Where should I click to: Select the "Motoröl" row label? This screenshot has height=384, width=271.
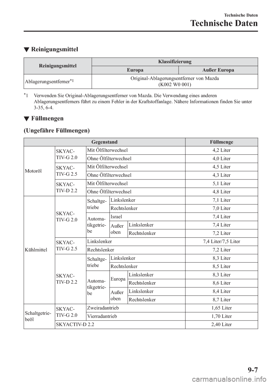click(x=39, y=171)
